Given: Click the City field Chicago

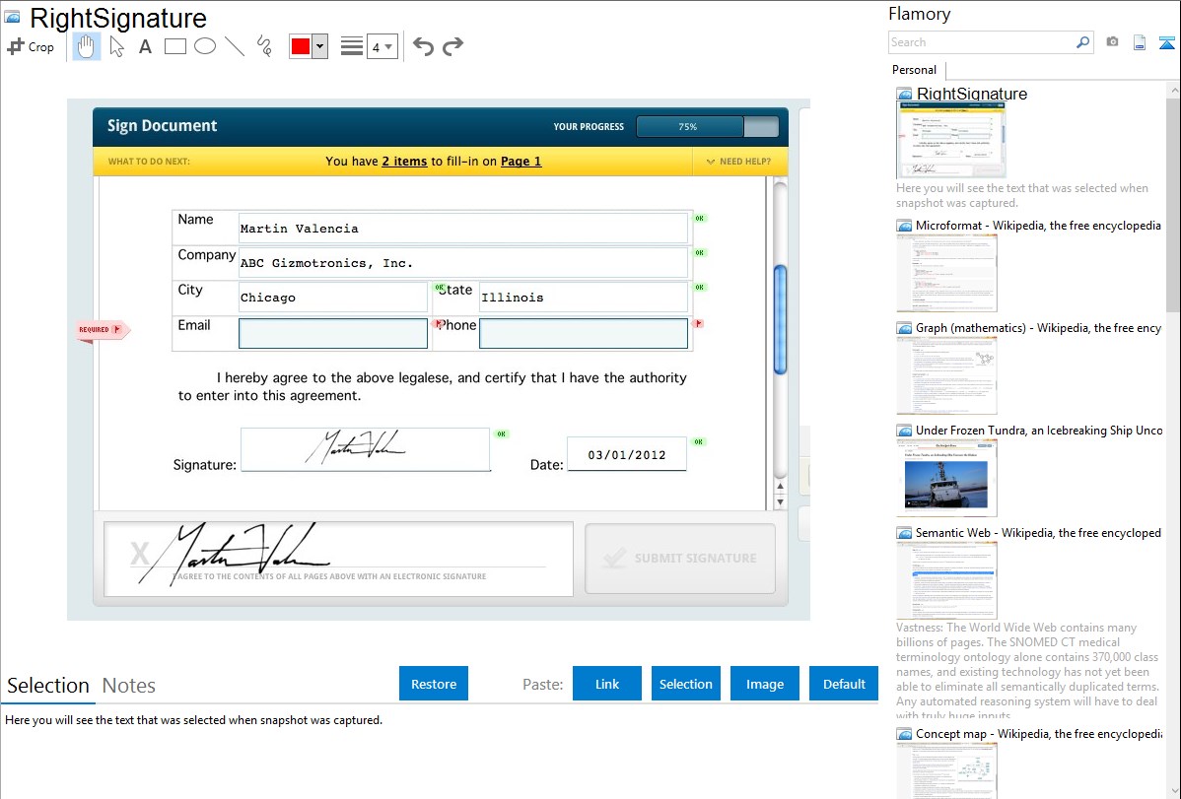Looking at the screenshot, I should pyautogui.click(x=333, y=297).
